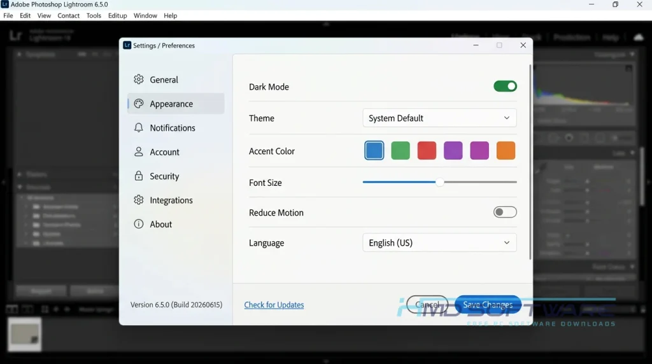The image size is (652, 364).
Task: Open the Window menu
Action: [145, 15]
